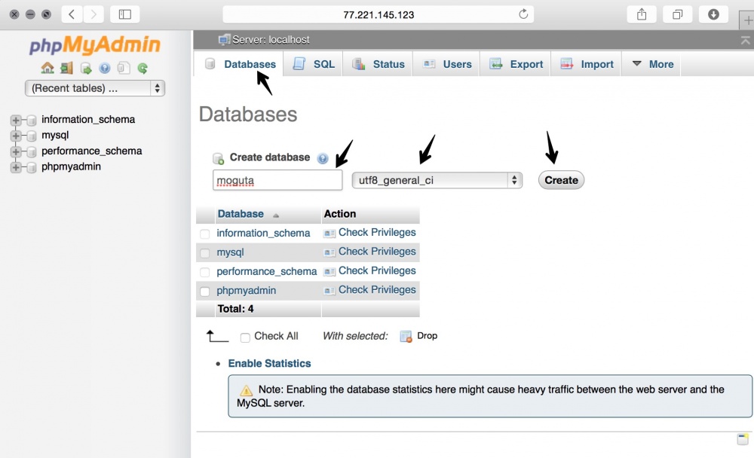Open Safari downloads button
Screen dimensions: 754x458
pyautogui.click(x=713, y=14)
